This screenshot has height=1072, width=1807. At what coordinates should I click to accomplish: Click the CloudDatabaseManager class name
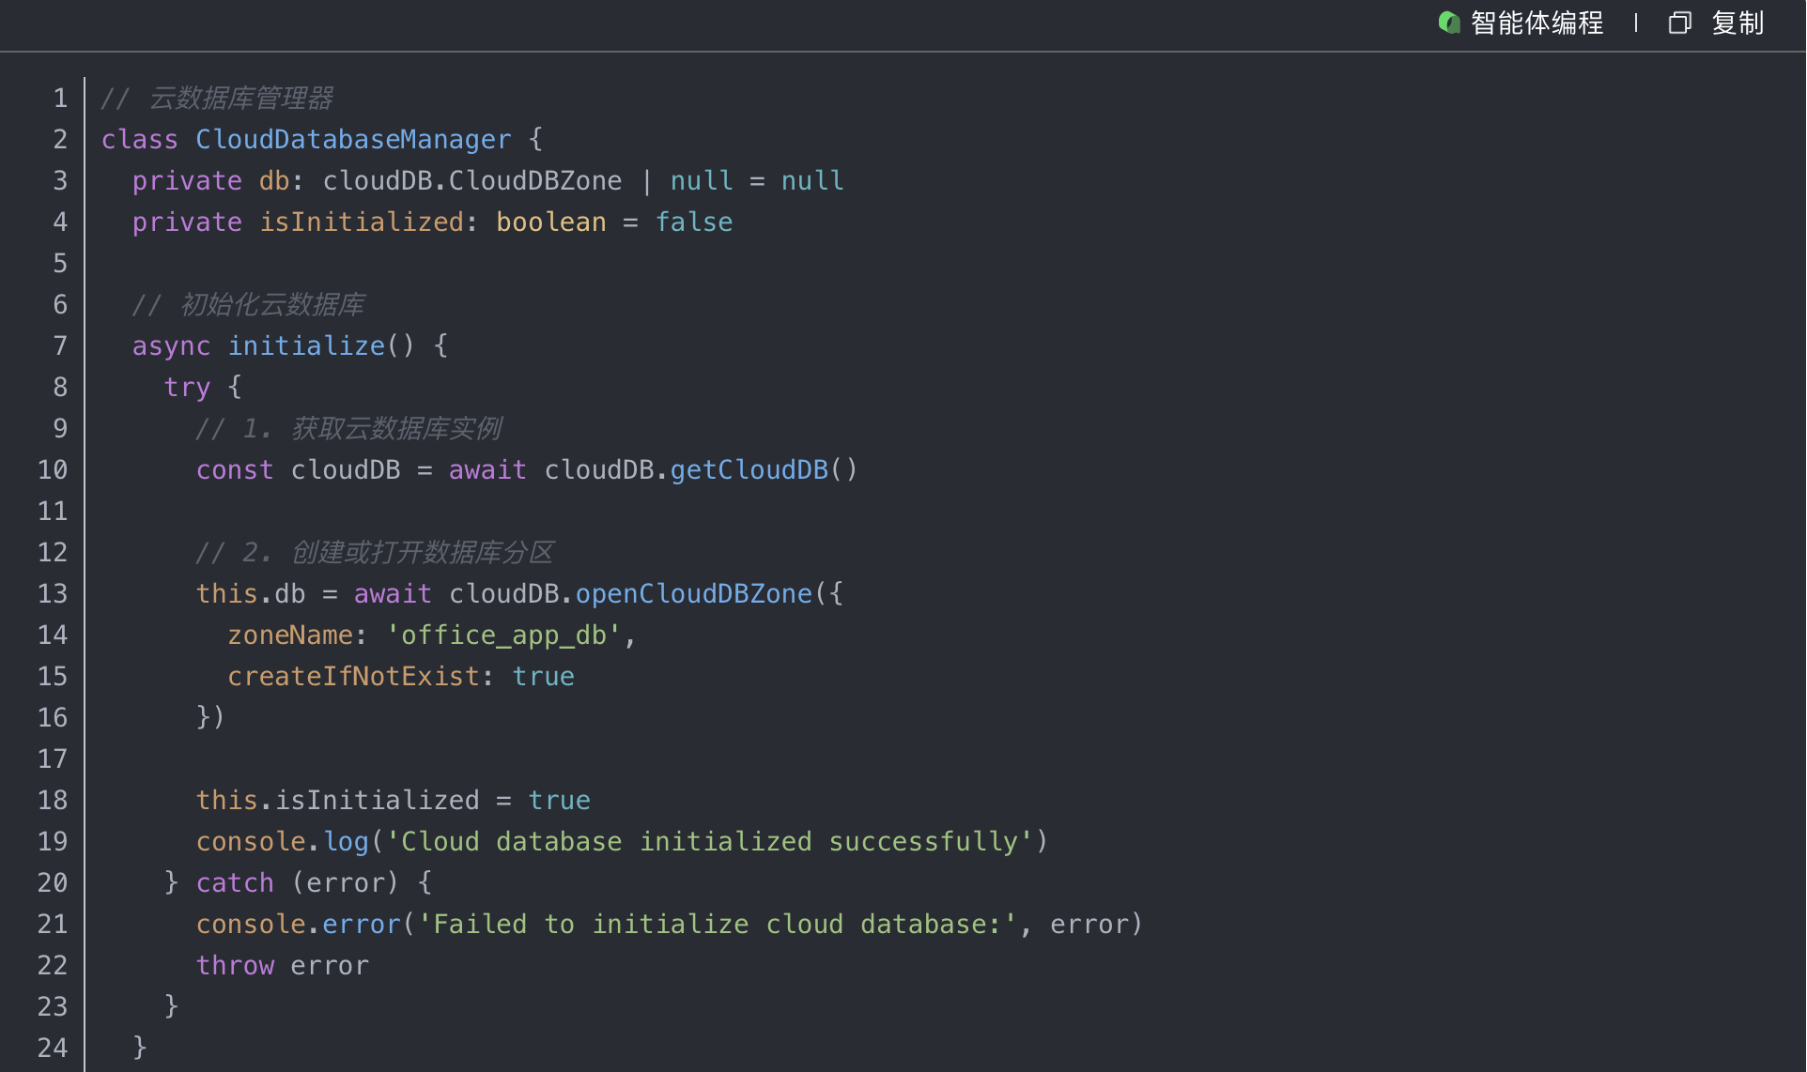(353, 140)
